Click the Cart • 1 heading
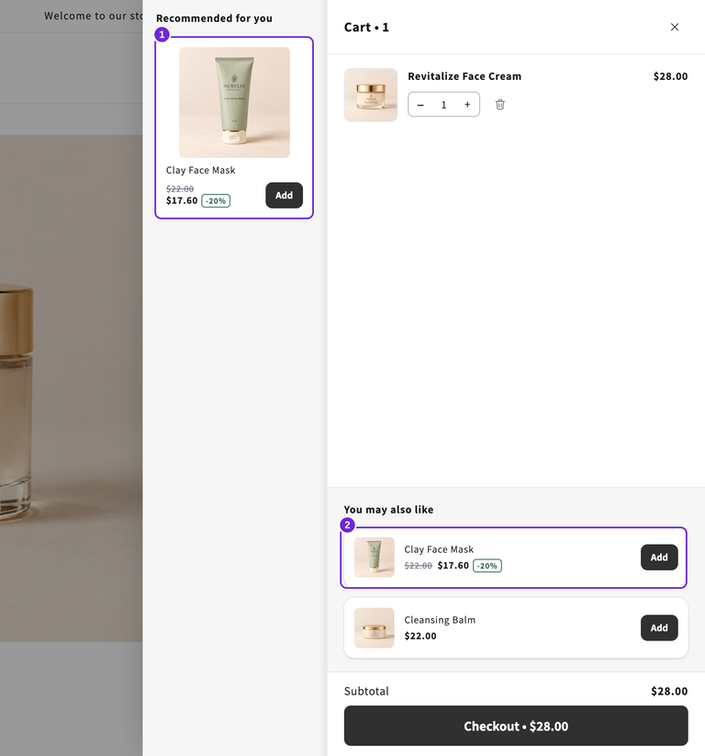This screenshot has height=756, width=705. (x=366, y=28)
